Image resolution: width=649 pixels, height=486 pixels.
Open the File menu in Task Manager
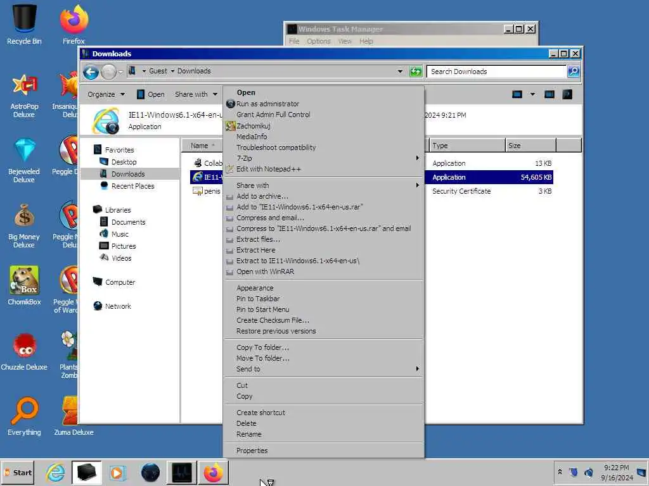[x=294, y=41]
